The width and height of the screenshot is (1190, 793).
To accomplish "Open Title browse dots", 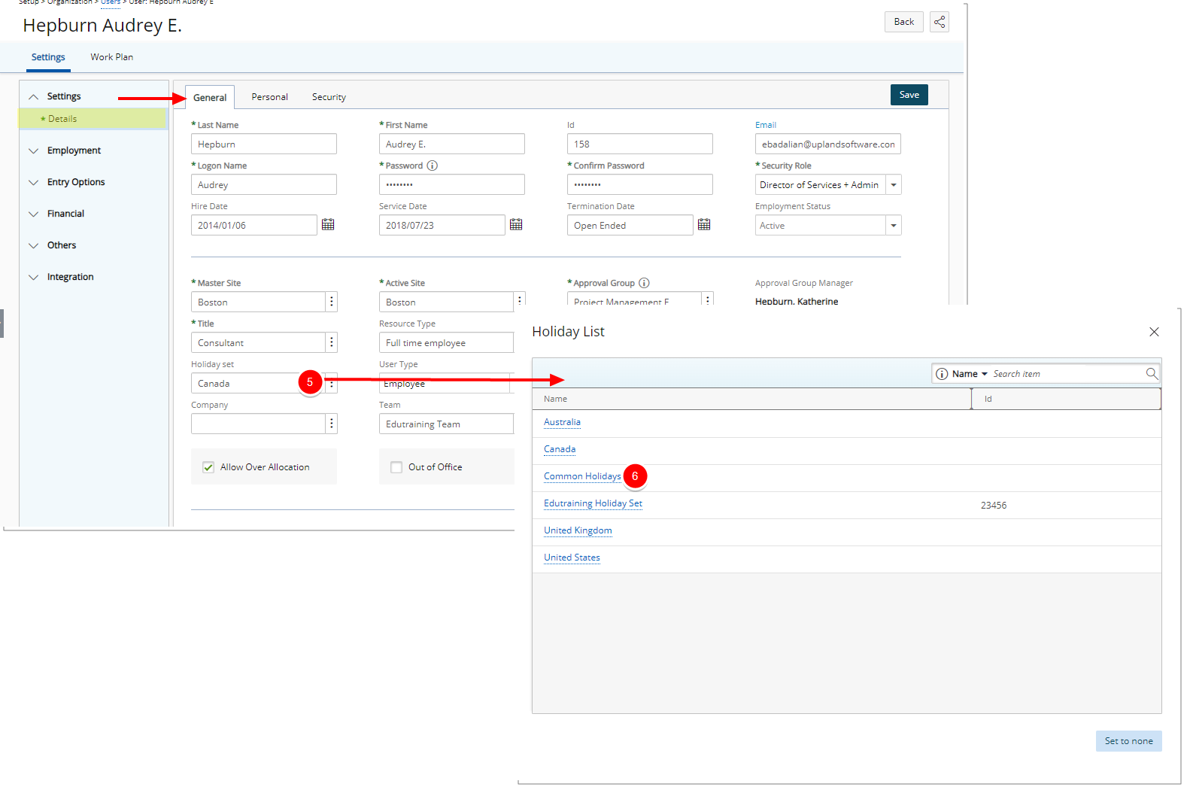I will coord(331,342).
